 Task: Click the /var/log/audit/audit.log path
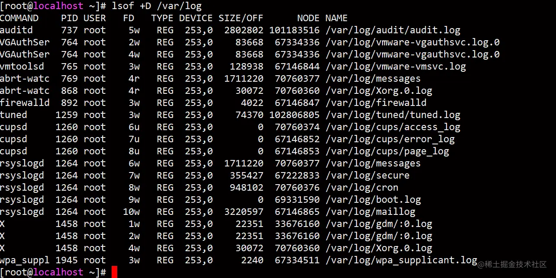tap(393, 30)
